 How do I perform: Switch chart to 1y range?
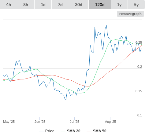click(119, 5)
